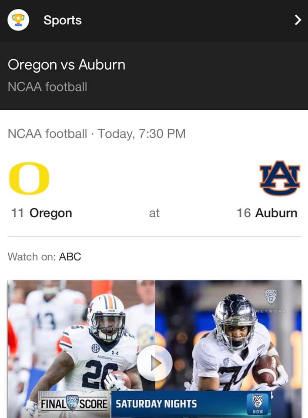The height and width of the screenshot is (418, 308).
Task: Tap the 'at' matchup text
Action: click(x=154, y=213)
